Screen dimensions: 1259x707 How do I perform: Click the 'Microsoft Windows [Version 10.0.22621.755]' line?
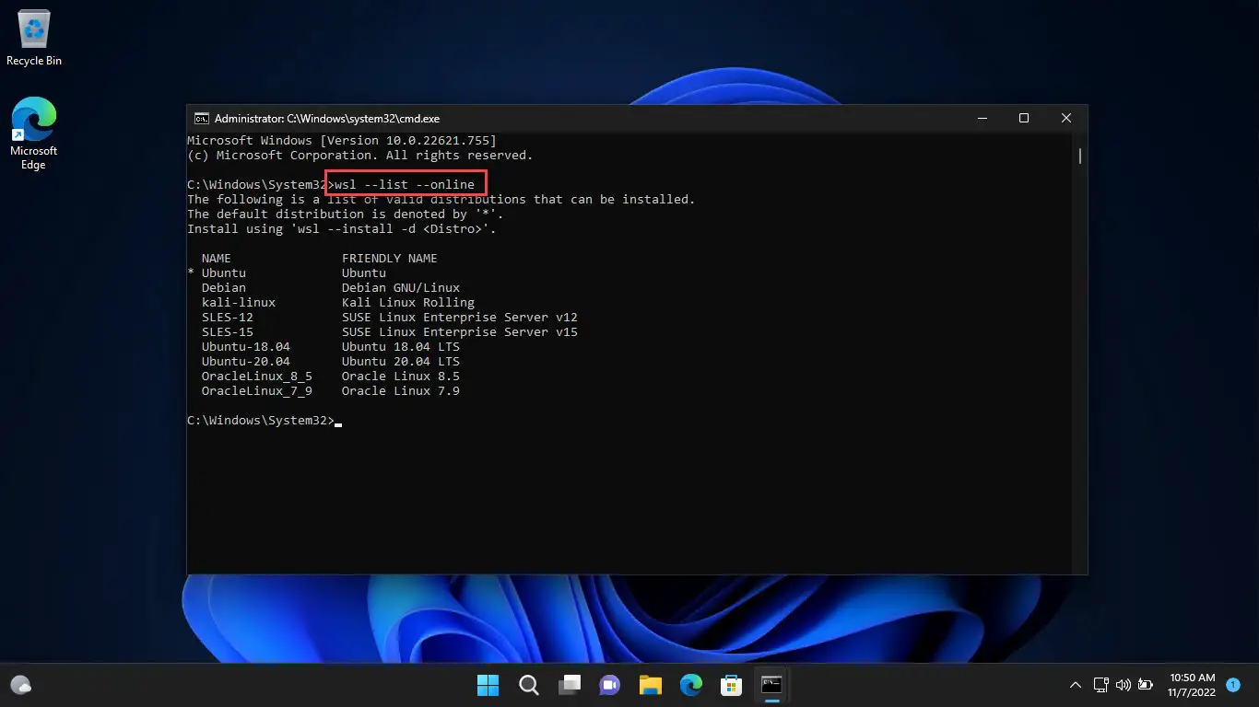(342, 141)
